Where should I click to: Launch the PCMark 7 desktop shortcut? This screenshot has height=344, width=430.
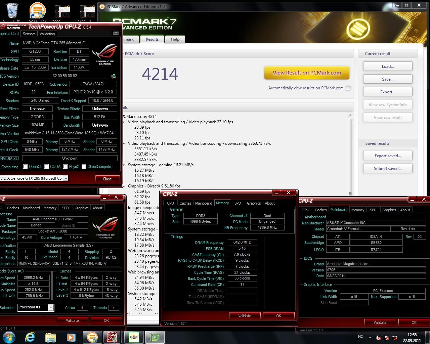(37, 11)
